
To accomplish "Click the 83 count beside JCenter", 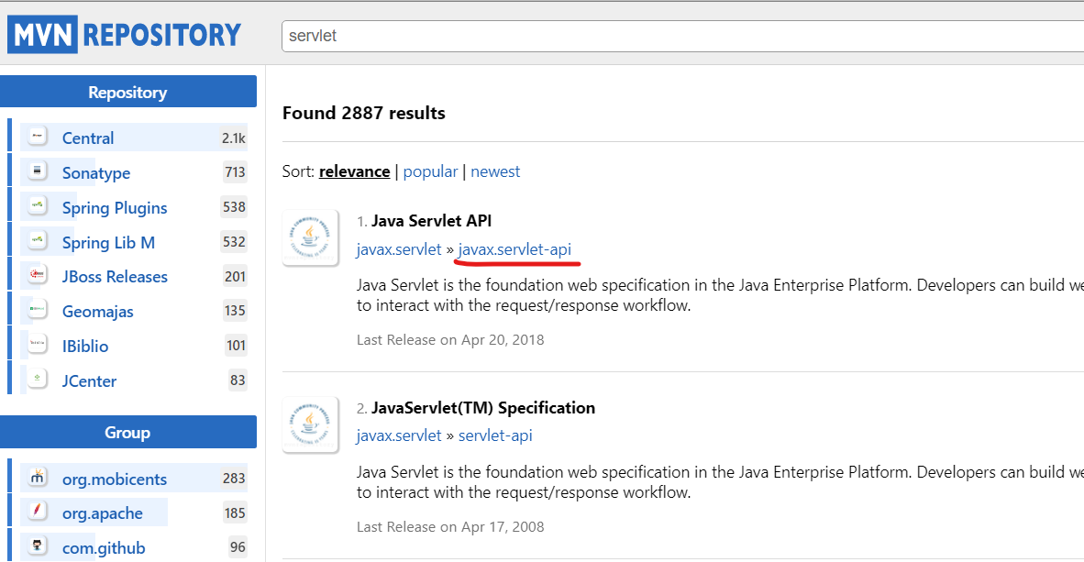I will (238, 380).
